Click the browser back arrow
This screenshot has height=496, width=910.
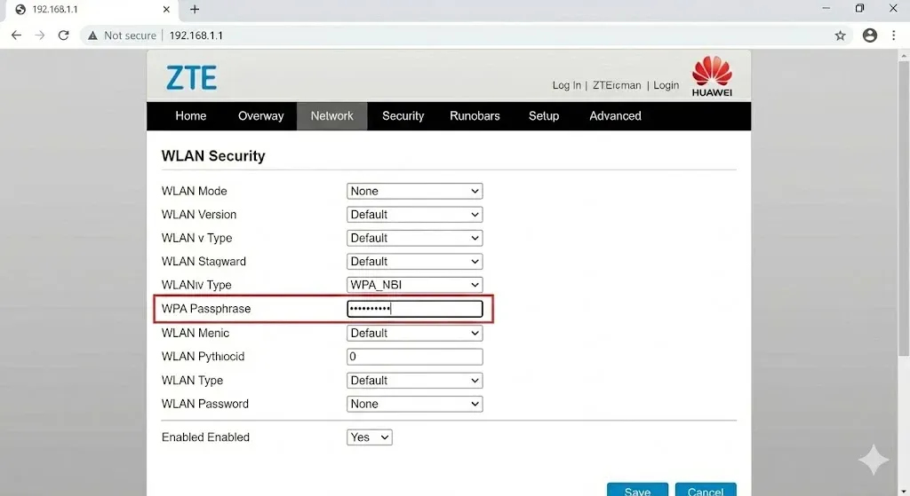click(x=16, y=35)
